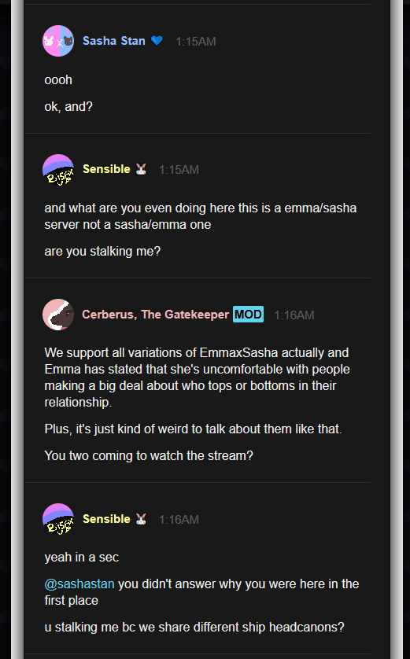Click the blue heart beside Sasha Stan
Screen dimensions: 410x659
157,41
